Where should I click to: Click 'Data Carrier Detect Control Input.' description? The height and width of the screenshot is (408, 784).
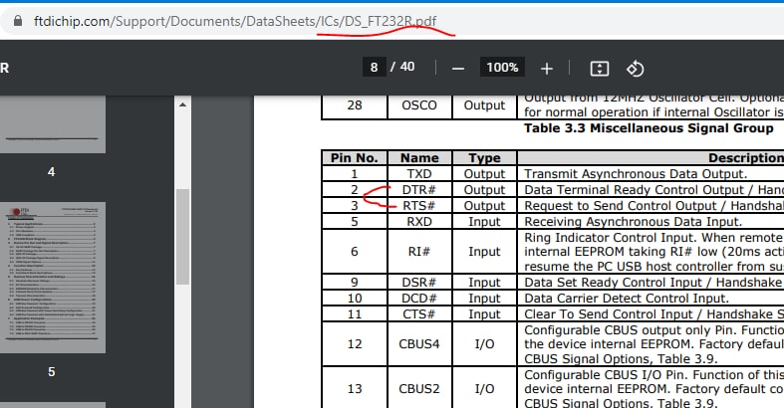[x=627, y=299]
